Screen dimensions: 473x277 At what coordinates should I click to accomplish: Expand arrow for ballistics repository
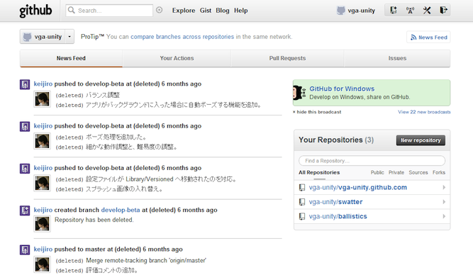[444, 216]
